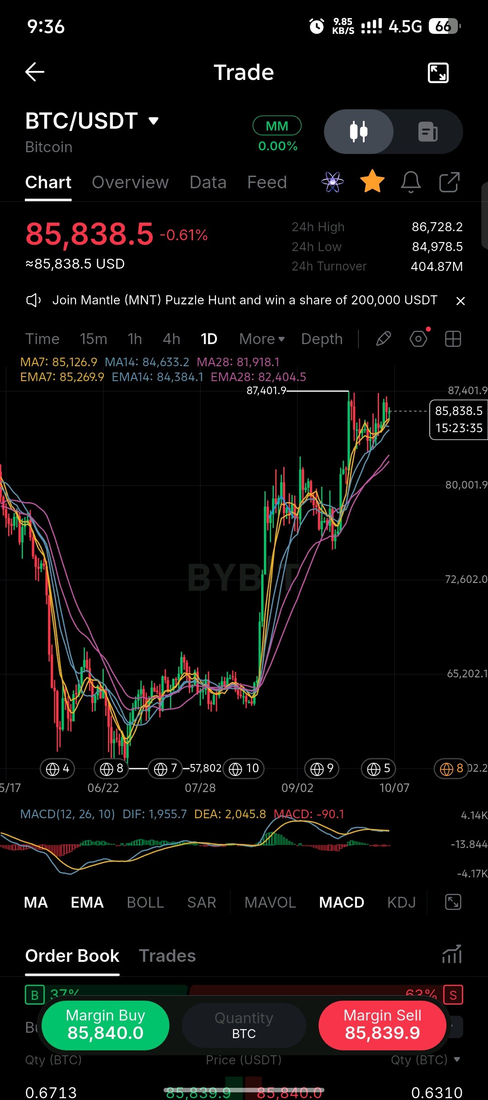Tap the announcement speaker icon
This screenshot has height=1100, width=488.
pos(33,300)
